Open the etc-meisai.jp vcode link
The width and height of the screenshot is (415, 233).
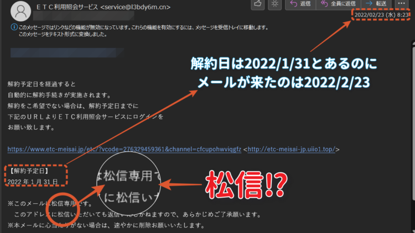point(124,149)
